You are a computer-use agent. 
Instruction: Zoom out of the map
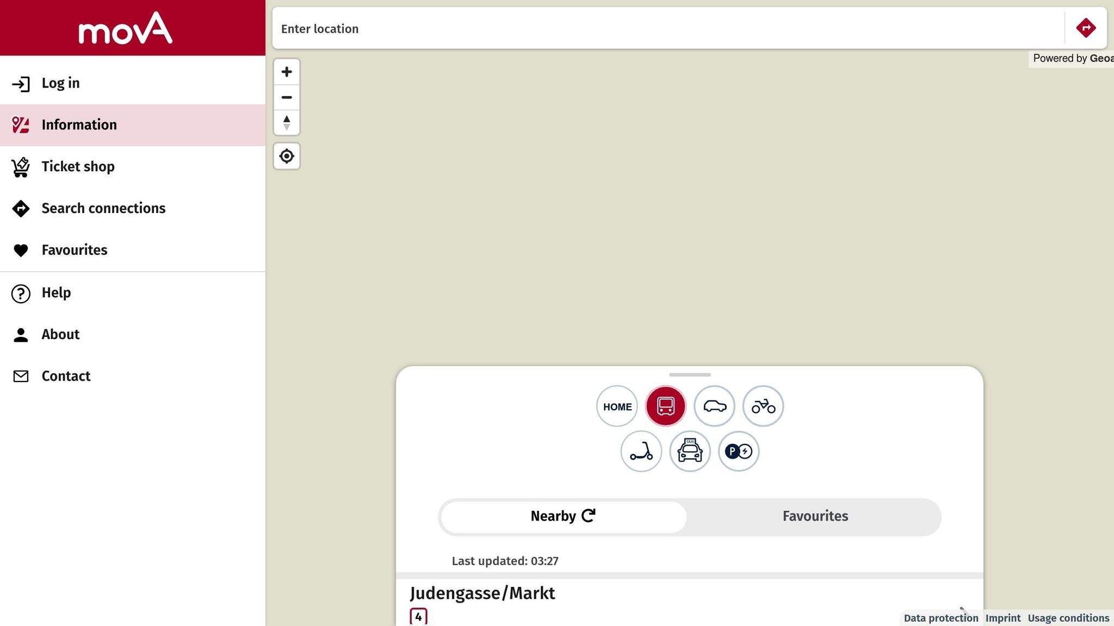point(287,97)
